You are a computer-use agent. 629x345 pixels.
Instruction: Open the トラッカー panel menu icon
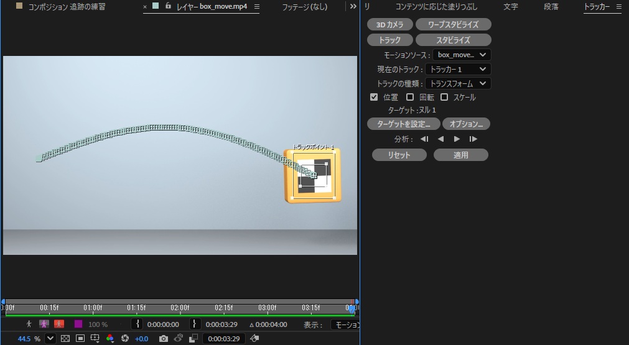click(619, 6)
